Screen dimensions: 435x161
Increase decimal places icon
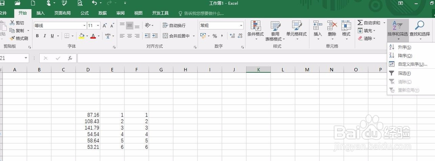[232, 36]
